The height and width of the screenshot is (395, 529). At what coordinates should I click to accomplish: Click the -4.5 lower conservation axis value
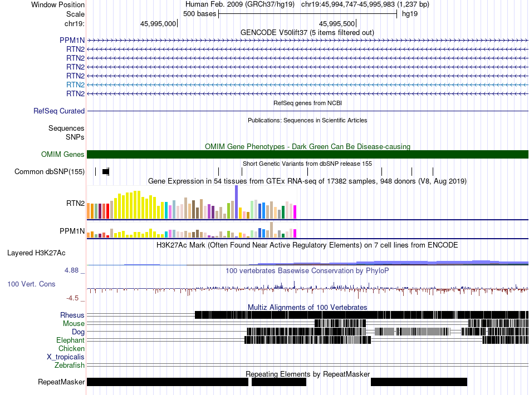(72, 298)
